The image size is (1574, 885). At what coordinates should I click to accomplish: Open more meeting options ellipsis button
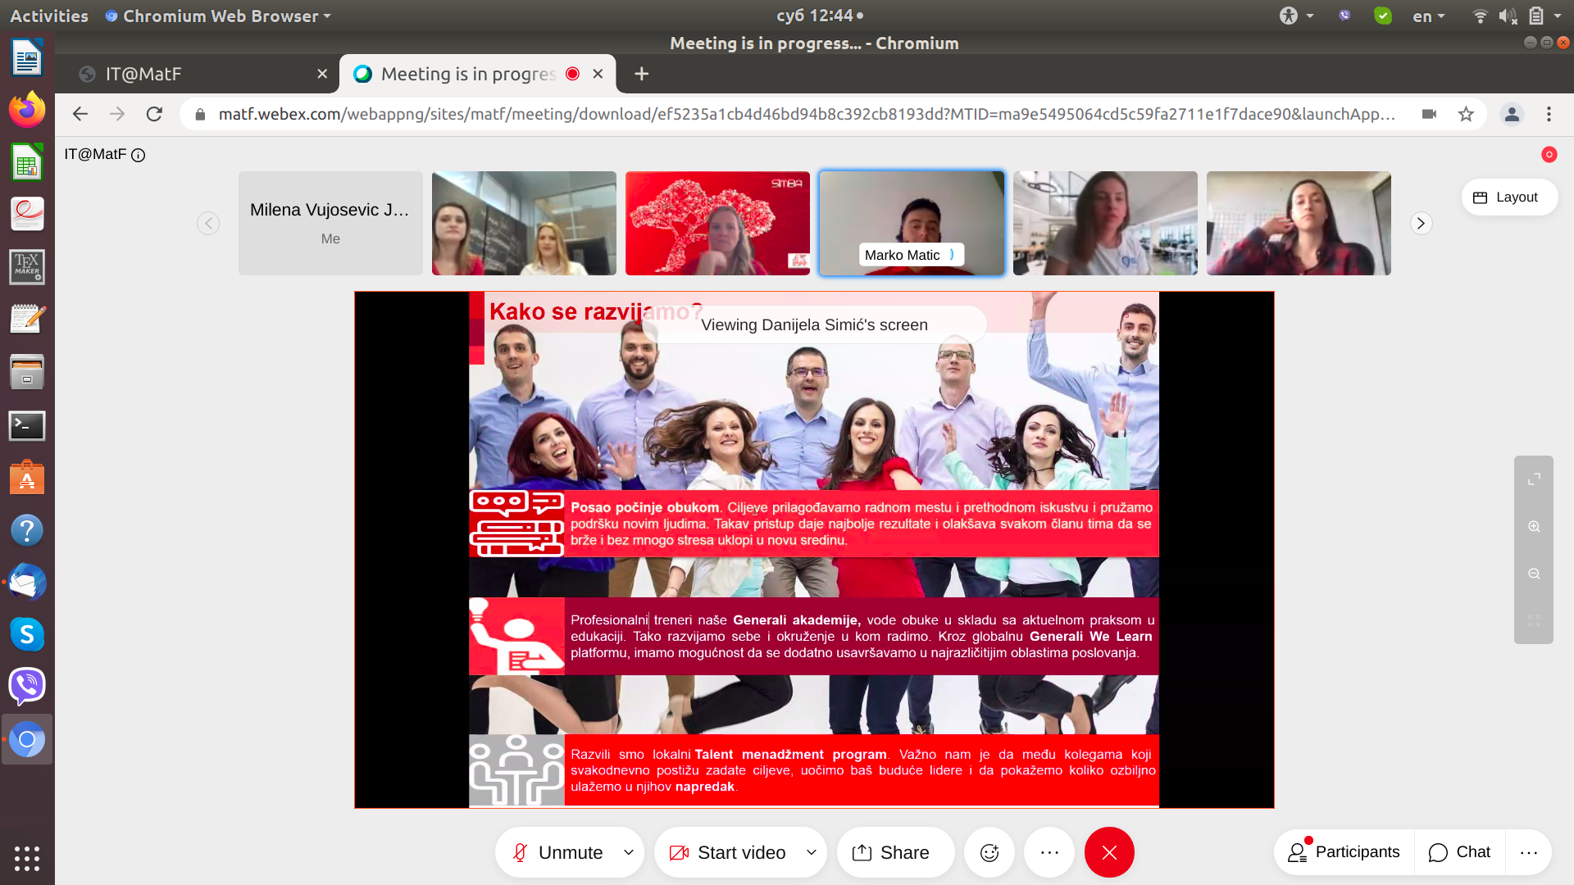pos(1049,852)
